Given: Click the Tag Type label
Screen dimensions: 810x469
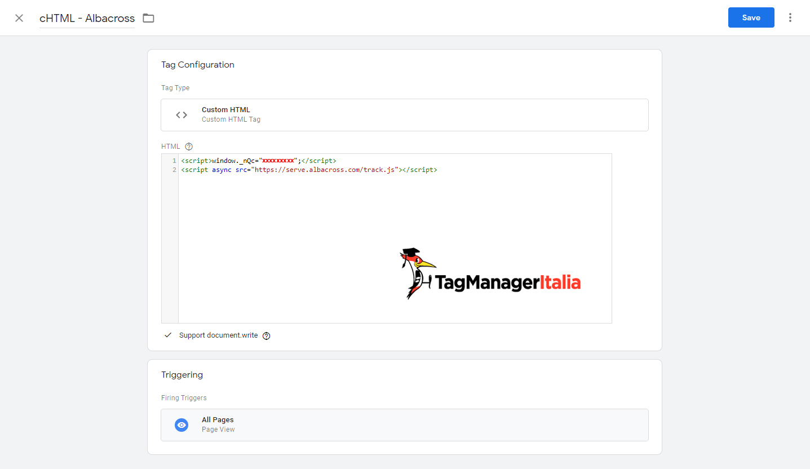Looking at the screenshot, I should click(x=175, y=88).
